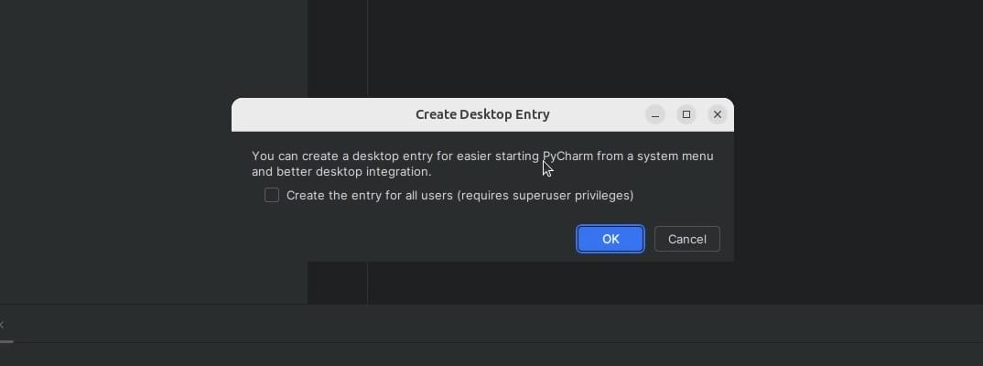Select the active tab underline at the bottom-left
Image resolution: width=983 pixels, height=366 pixels.
(x=6, y=341)
